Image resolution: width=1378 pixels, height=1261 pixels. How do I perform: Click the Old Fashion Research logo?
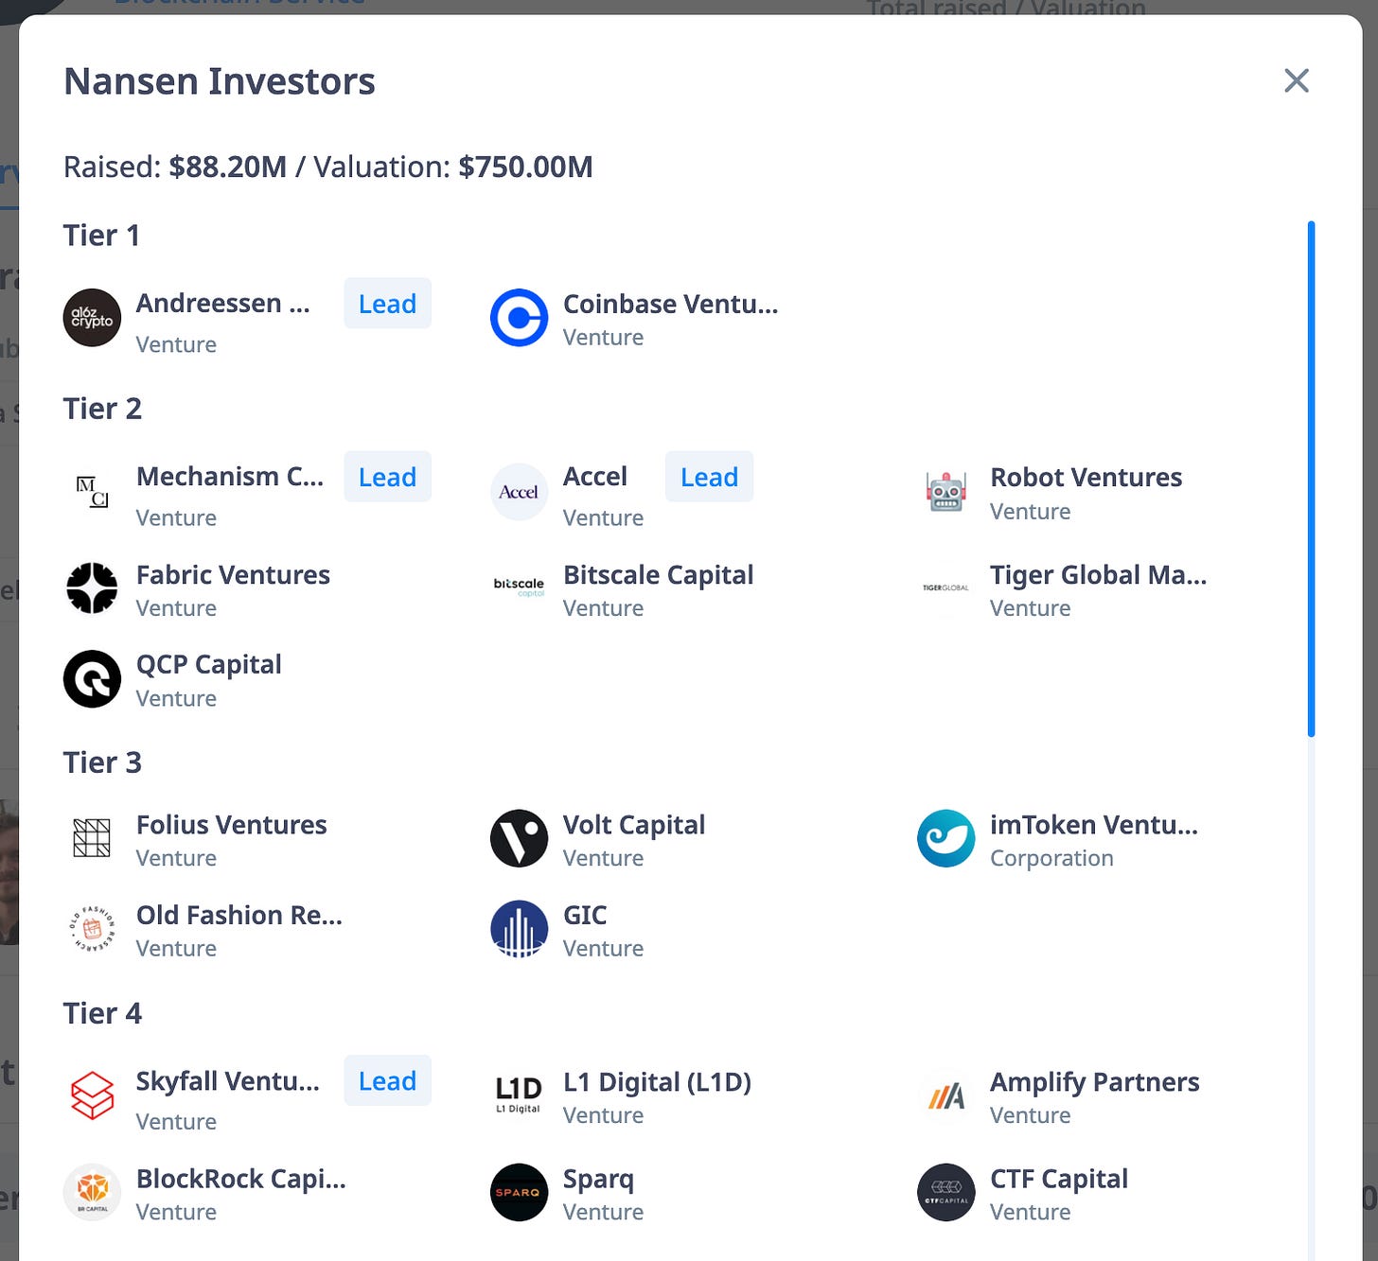pos(92,929)
